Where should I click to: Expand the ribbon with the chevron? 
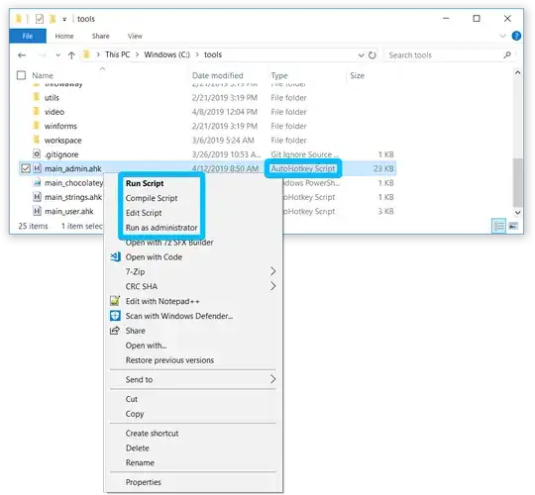[x=502, y=36]
